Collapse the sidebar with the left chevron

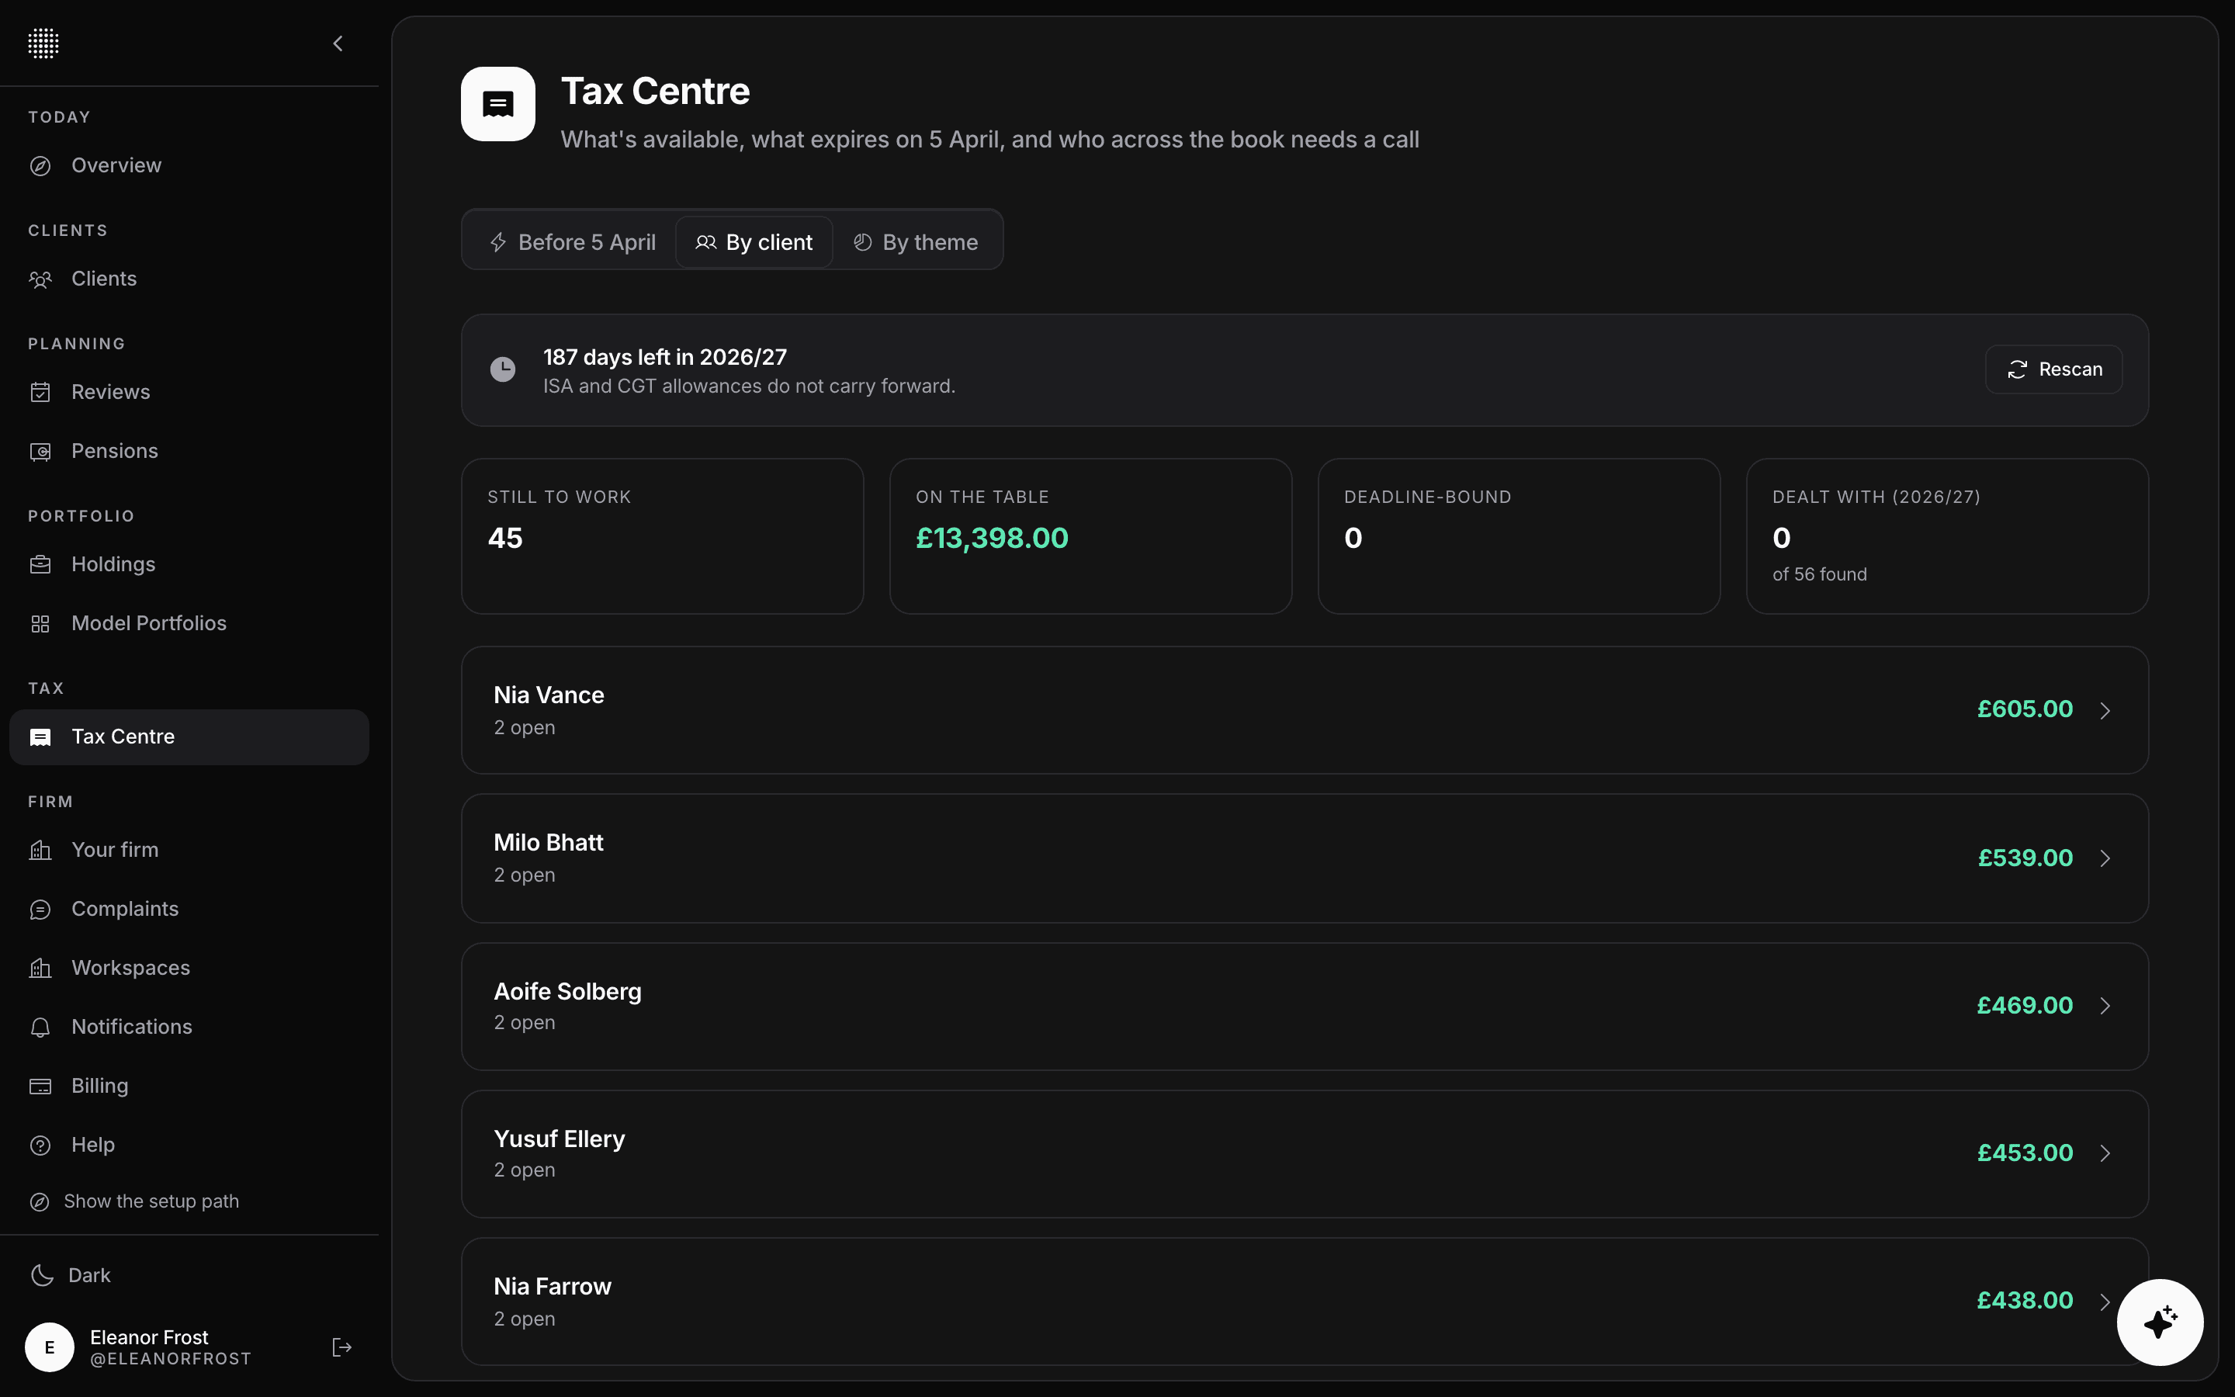[338, 43]
